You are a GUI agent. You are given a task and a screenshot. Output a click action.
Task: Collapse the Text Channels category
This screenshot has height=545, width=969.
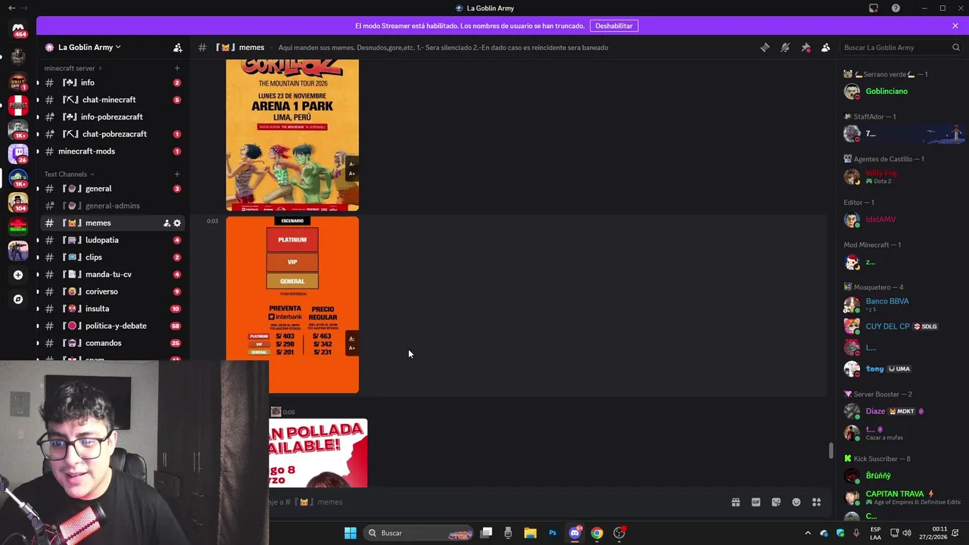tap(68, 174)
